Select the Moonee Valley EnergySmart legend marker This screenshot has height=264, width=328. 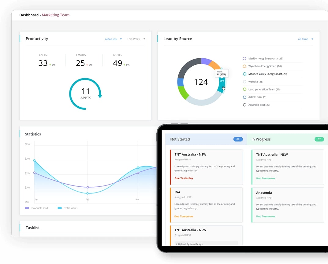[x=244, y=74]
